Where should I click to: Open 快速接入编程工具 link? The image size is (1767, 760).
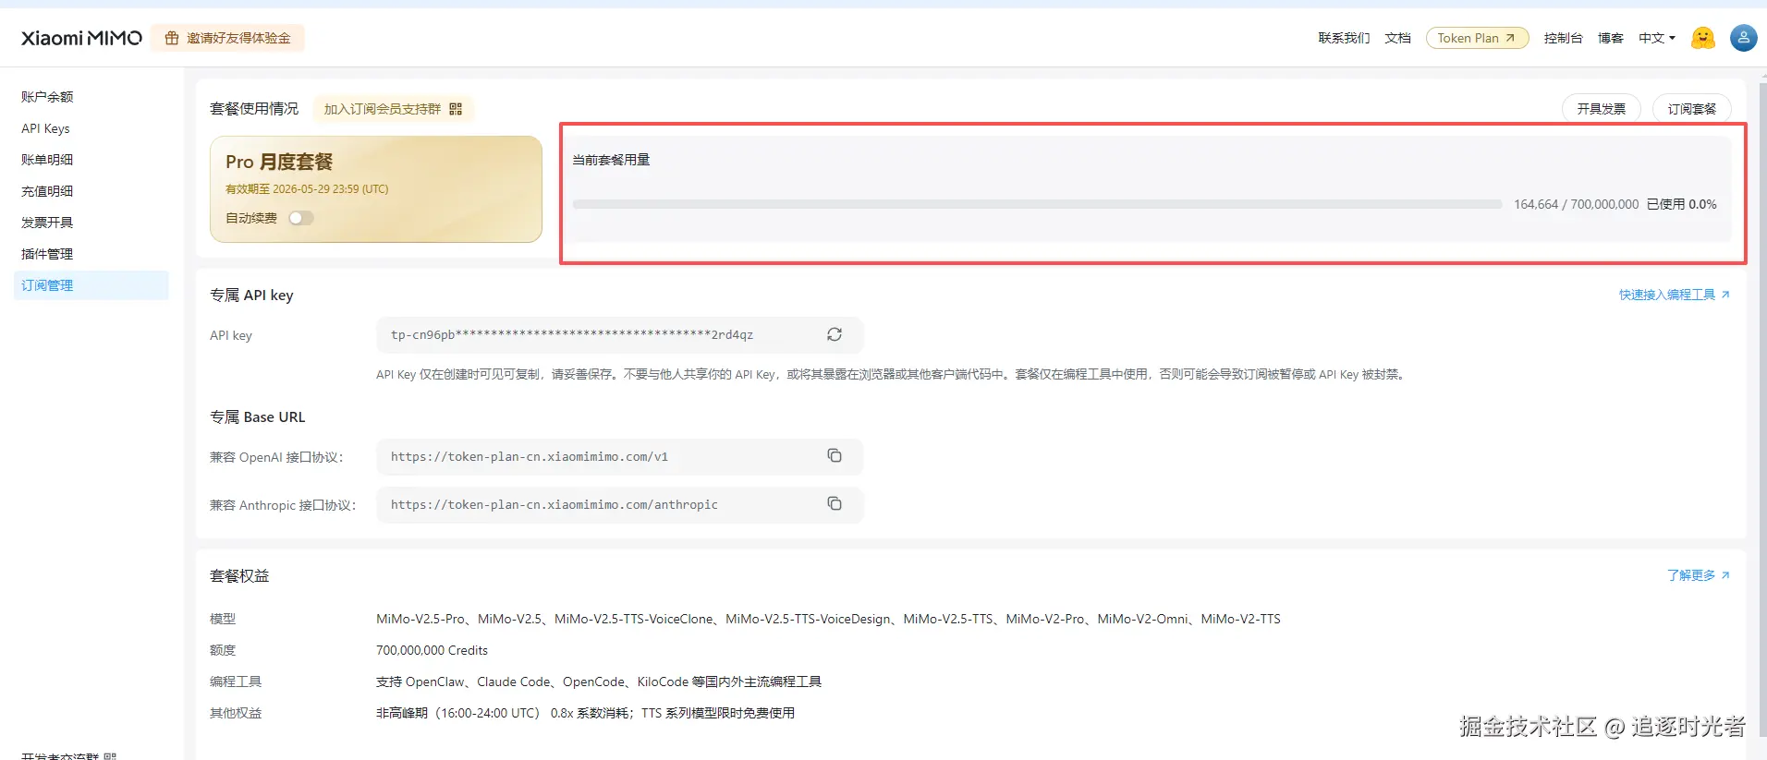[1674, 295]
